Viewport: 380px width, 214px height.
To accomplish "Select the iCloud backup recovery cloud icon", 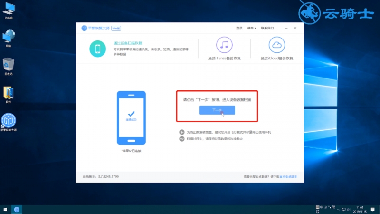I will coord(277,45).
